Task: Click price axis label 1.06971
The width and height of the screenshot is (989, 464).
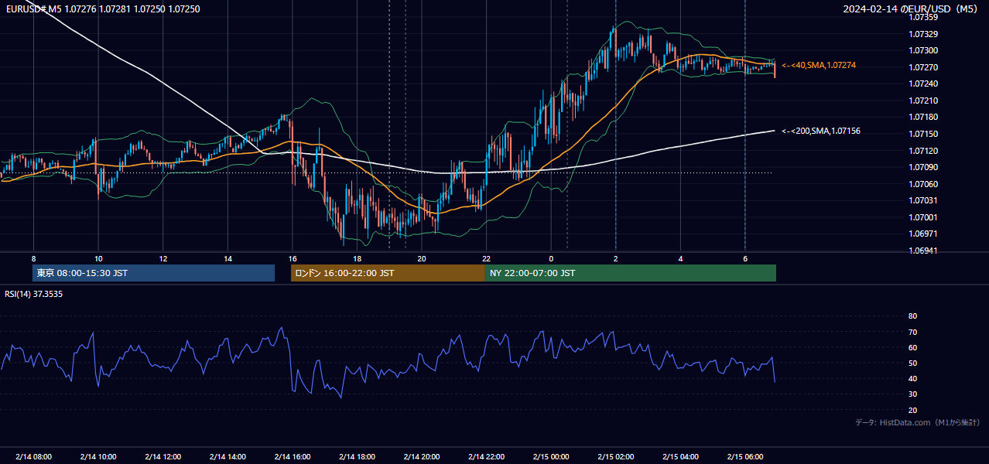Action: coord(922,234)
